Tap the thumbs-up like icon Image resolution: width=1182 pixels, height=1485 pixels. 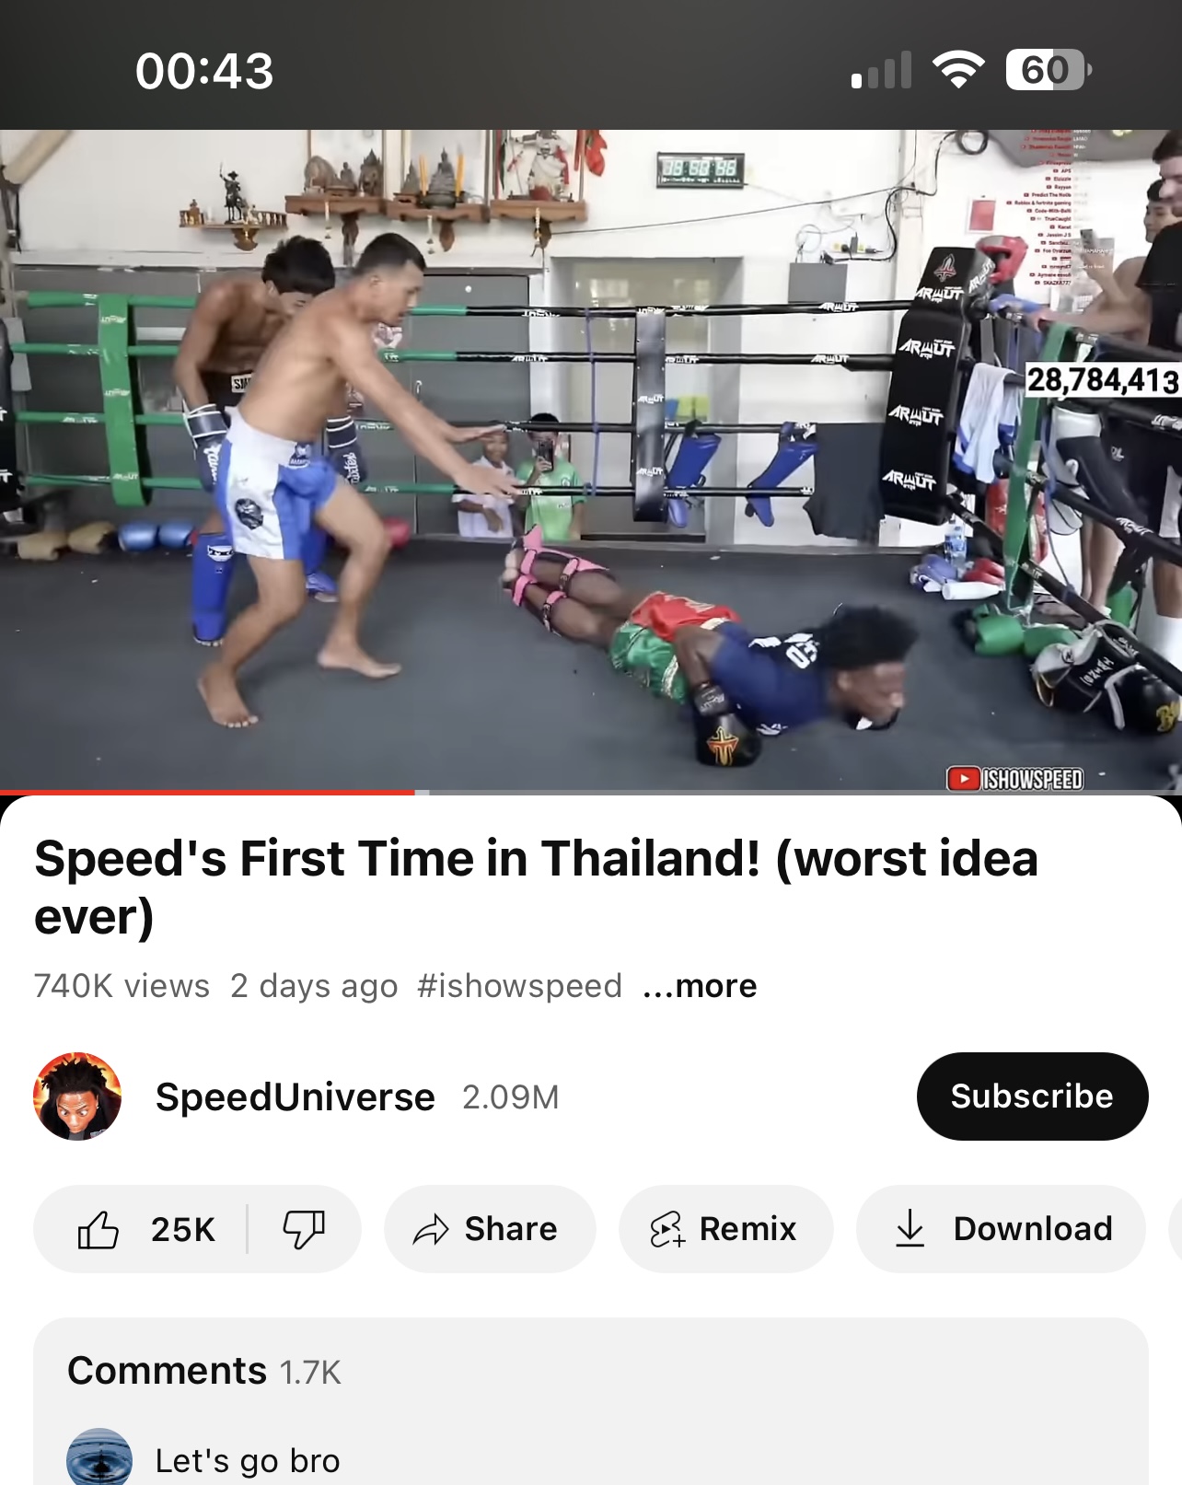click(x=98, y=1229)
